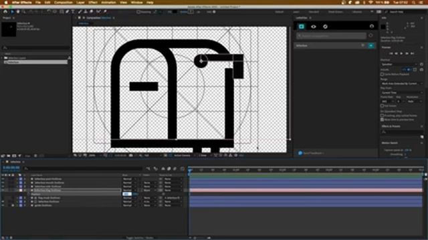Toggle Cache Before Playback checkbox
The width and height of the screenshot is (428, 240).
pos(383,74)
